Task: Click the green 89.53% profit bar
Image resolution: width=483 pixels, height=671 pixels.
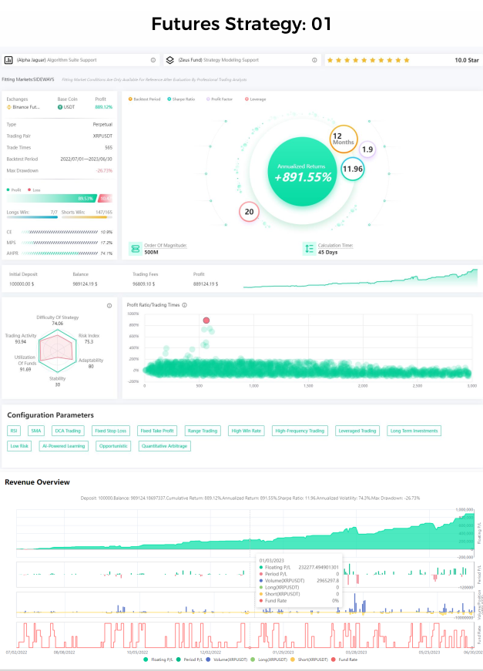Action: coord(52,199)
